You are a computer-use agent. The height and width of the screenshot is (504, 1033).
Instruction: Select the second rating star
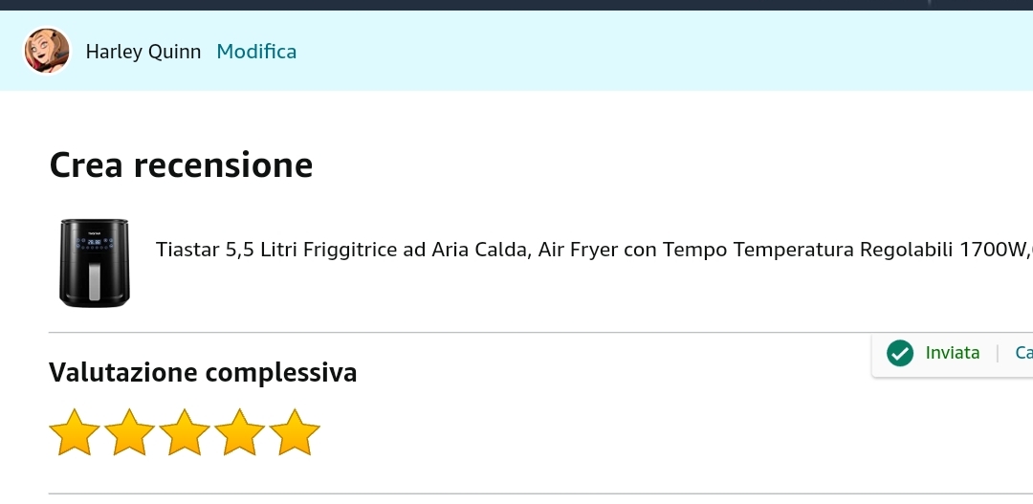(x=130, y=433)
